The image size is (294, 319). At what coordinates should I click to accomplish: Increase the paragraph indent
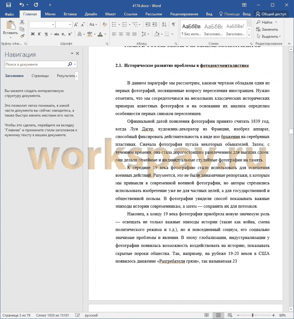coord(155,25)
